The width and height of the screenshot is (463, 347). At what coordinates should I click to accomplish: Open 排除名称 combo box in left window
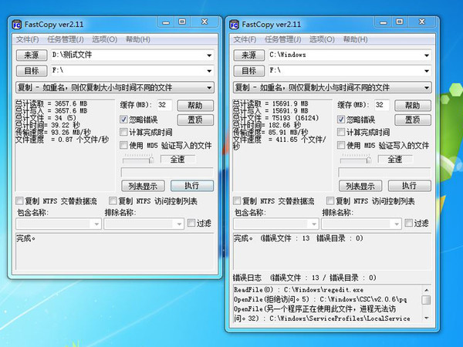(144, 224)
